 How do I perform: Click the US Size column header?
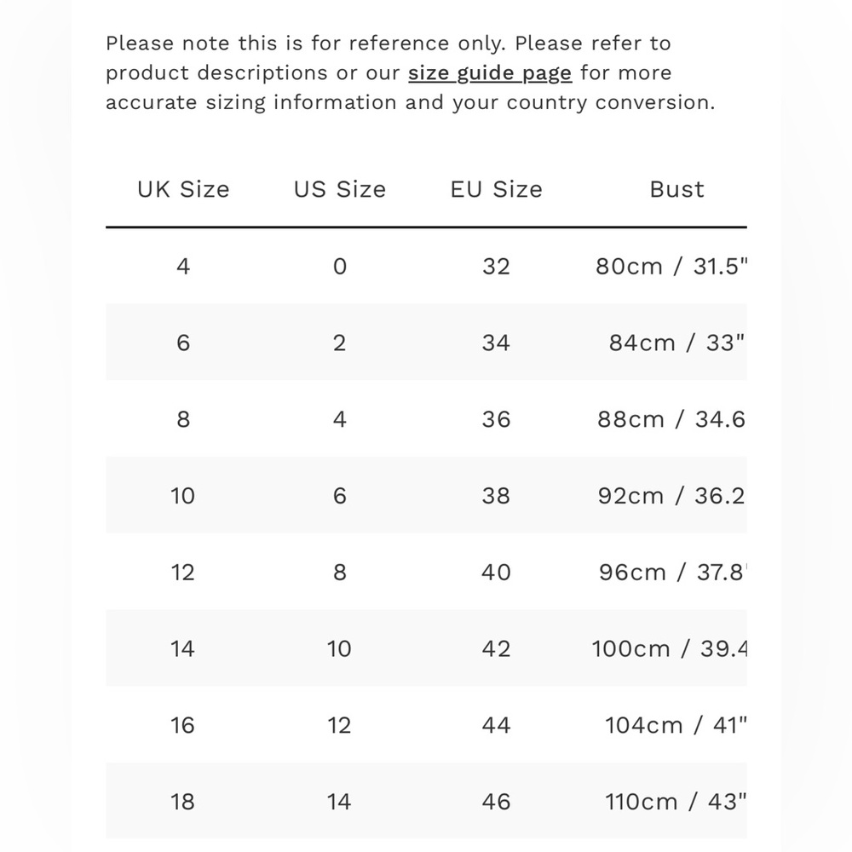(340, 189)
